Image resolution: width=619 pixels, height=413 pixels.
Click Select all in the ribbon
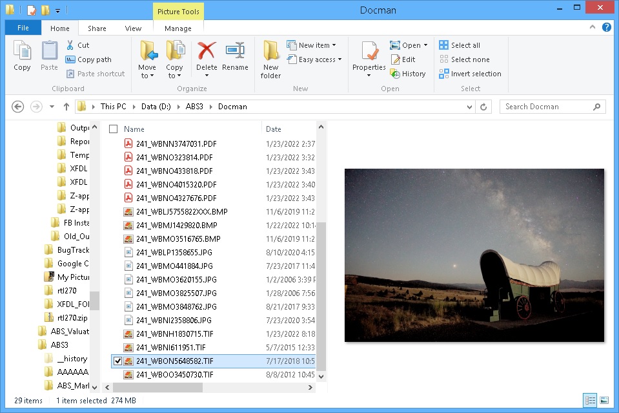[460, 45]
